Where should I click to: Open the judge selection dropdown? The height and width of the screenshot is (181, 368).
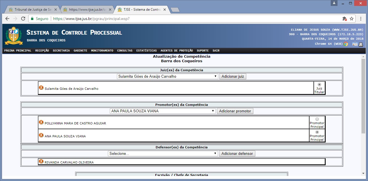coord(167,76)
